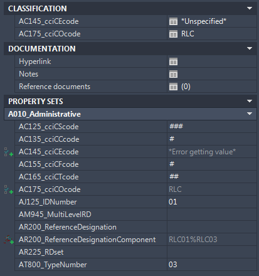Collapse the DOCUMENTATION section
The image size is (259, 276).
click(250, 49)
